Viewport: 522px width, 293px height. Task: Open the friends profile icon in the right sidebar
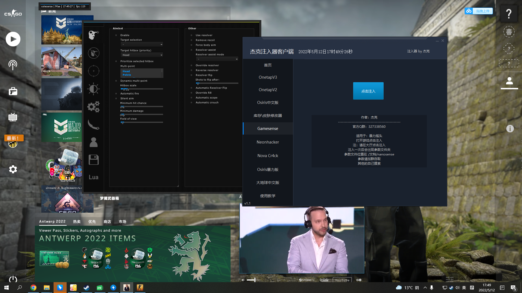pyautogui.click(x=509, y=81)
